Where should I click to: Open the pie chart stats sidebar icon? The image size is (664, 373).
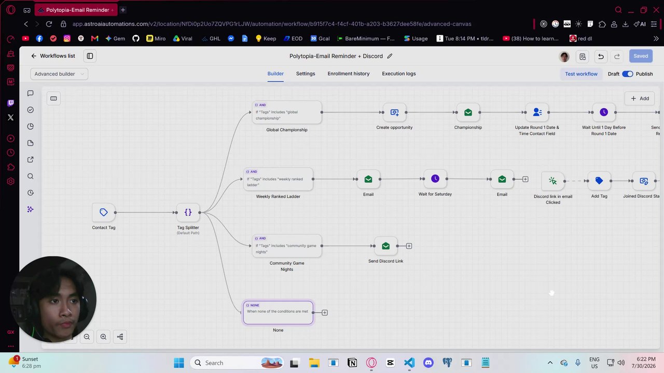[x=30, y=126]
